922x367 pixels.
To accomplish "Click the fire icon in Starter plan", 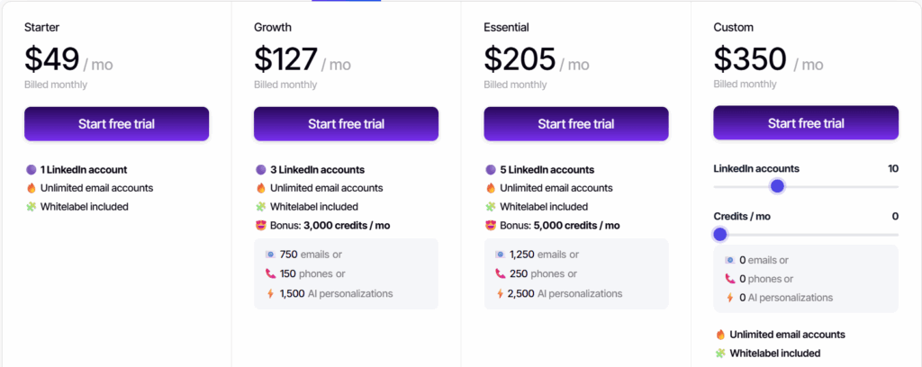I will [32, 188].
